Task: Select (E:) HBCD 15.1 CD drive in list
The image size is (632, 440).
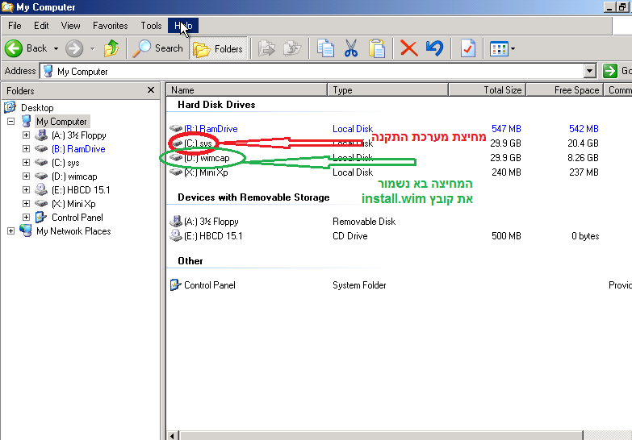Action: click(213, 236)
